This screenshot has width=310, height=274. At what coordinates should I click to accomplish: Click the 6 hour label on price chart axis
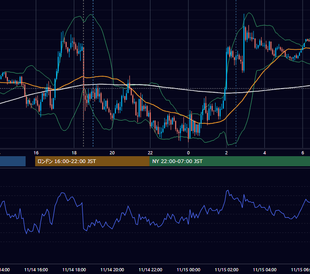[303, 153]
